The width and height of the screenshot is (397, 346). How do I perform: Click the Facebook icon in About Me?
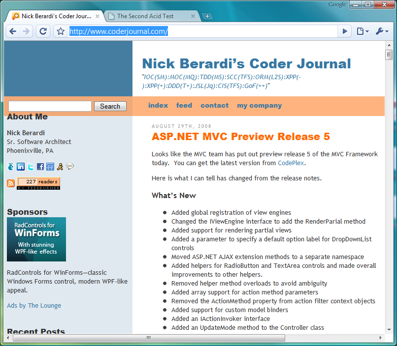pyautogui.click(x=40, y=167)
